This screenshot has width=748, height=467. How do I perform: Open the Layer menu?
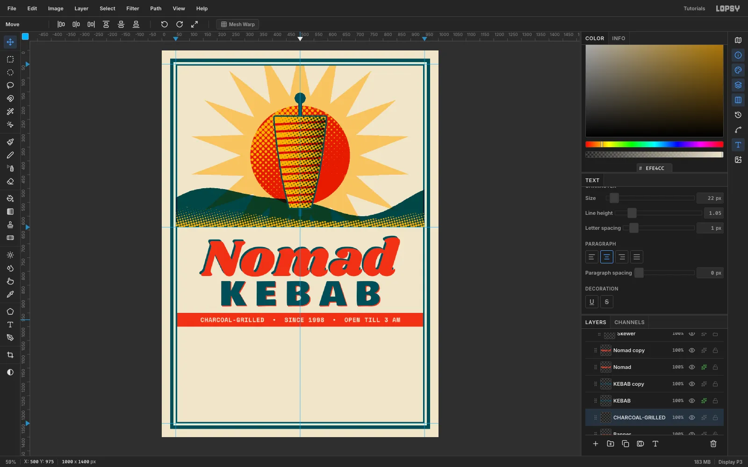point(81,8)
